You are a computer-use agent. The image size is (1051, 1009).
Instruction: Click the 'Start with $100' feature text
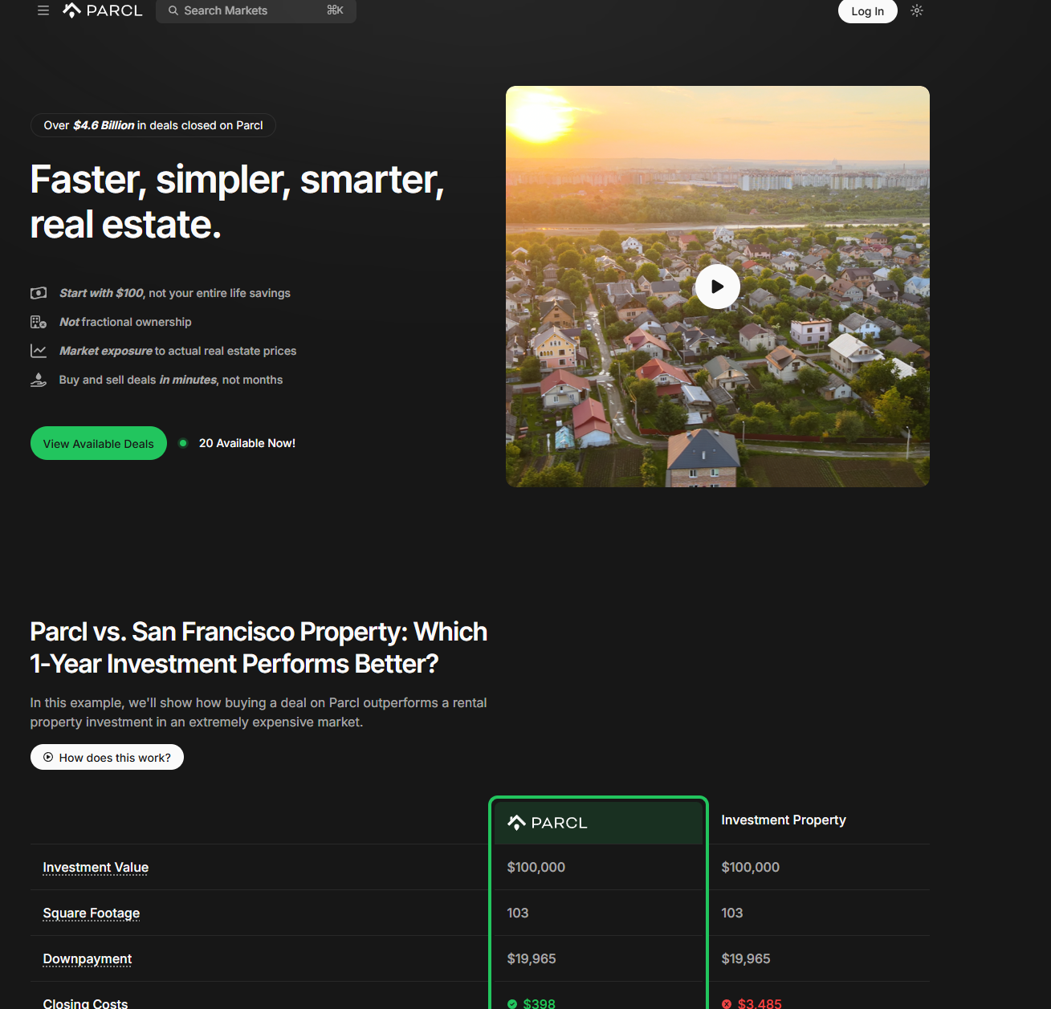click(175, 293)
